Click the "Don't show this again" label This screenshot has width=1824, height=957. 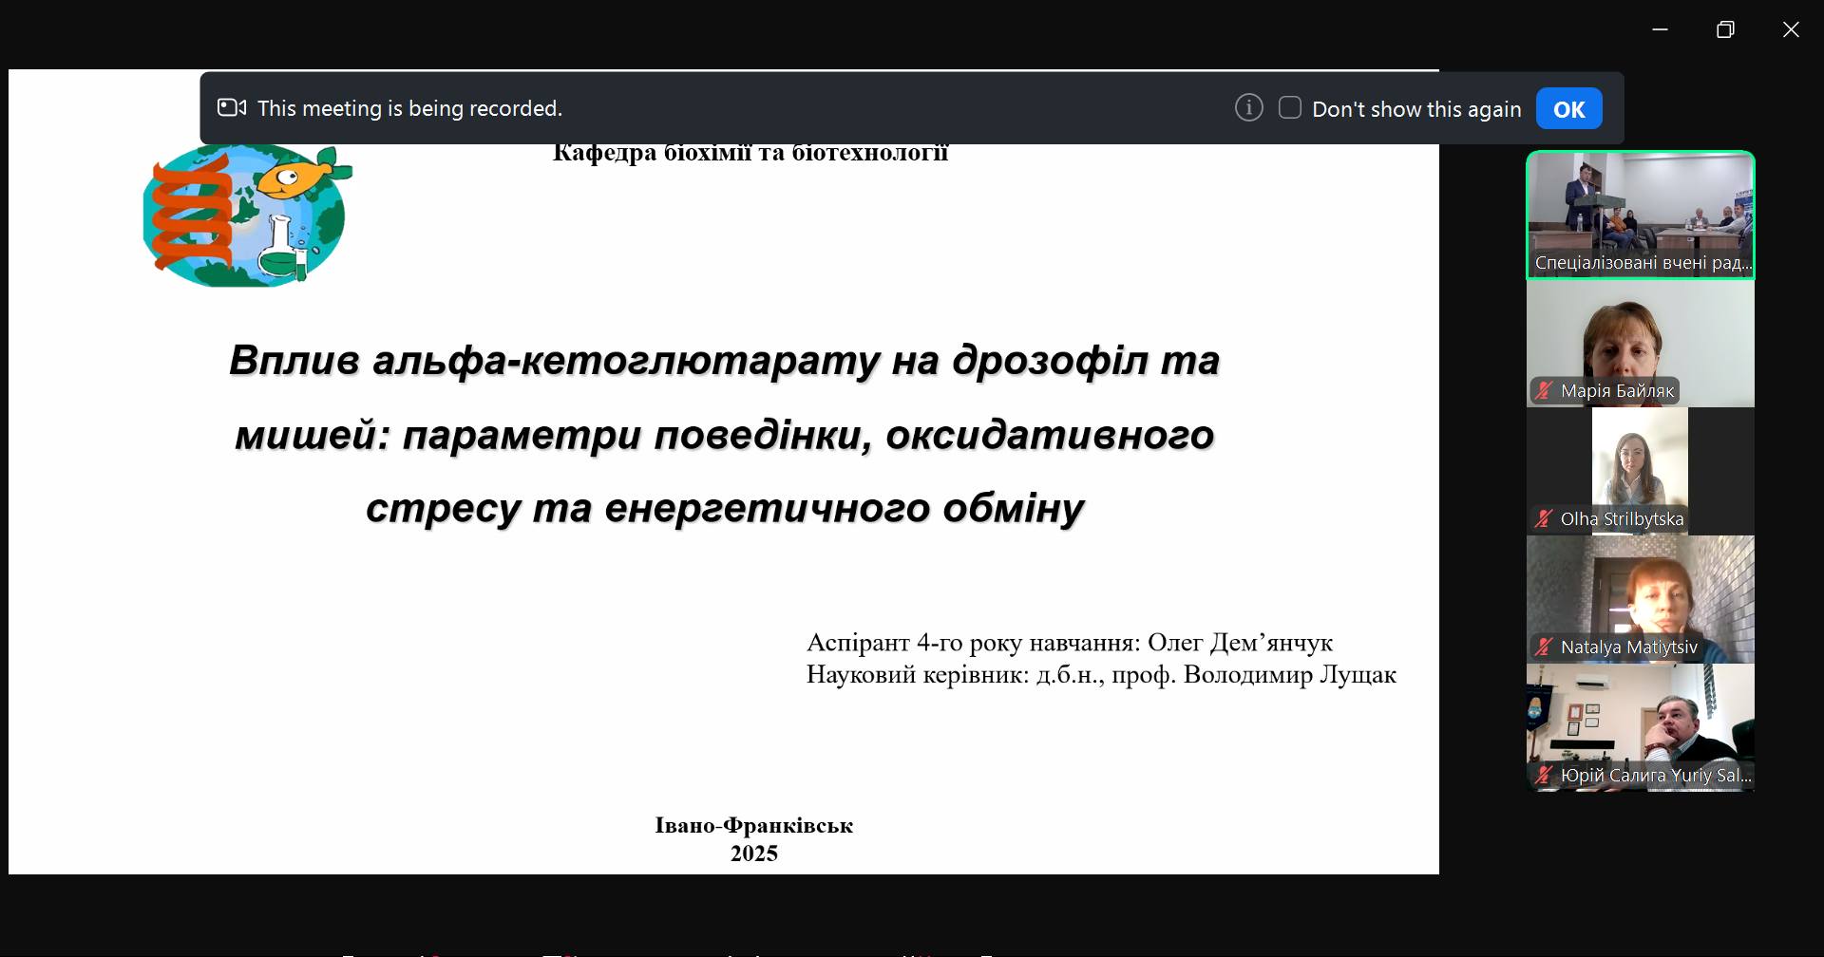(x=1416, y=109)
